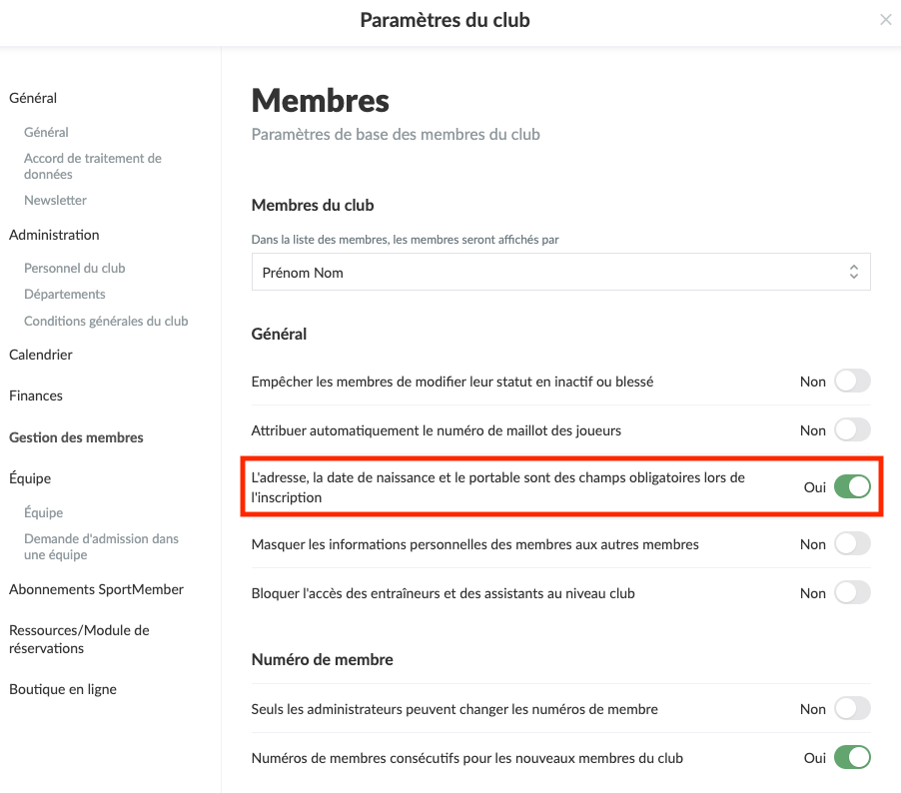This screenshot has height=793, width=901.
Task: Open Général subsection in sidebar
Action: coord(46,132)
